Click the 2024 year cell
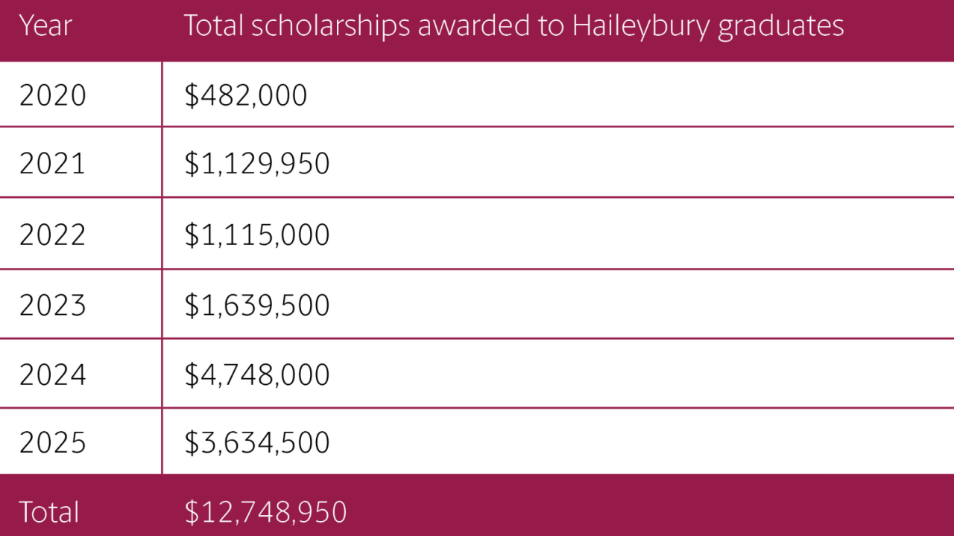 pyautogui.click(x=52, y=374)
